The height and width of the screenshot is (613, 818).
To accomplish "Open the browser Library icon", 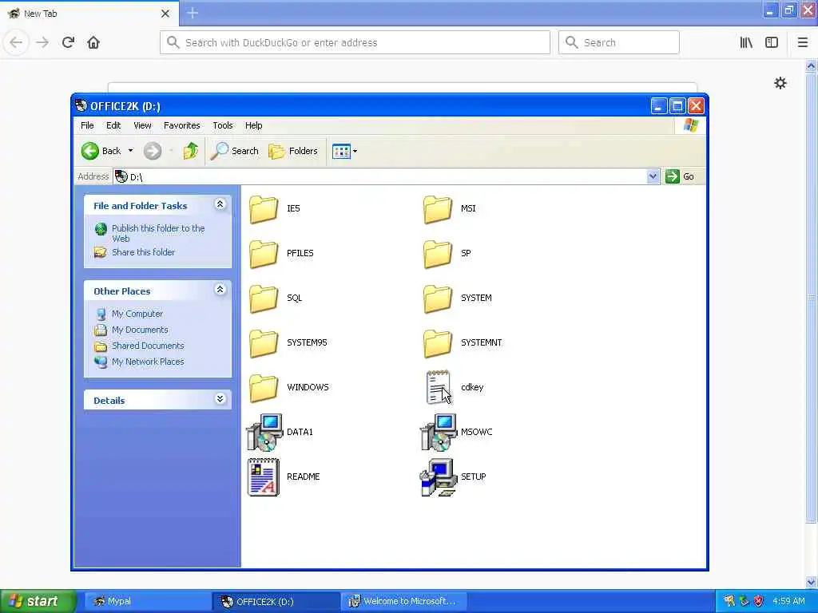I will pyautogui.click(x=746, y=42).
